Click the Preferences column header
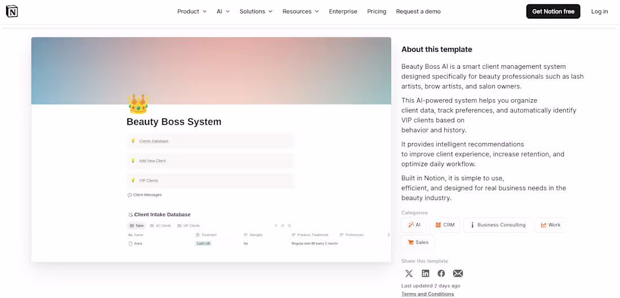The width and height of the screenshot is (620, 298). pyautogui.click(x=352, y=235)
